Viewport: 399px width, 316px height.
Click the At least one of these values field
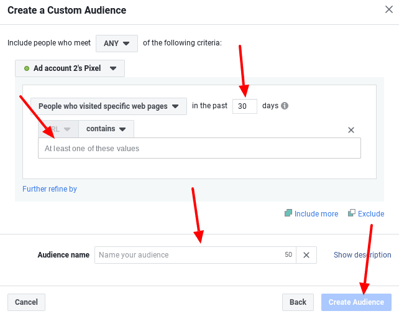199,148
